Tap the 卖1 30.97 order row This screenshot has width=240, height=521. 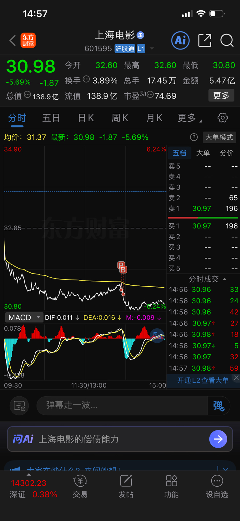[203, 208]
